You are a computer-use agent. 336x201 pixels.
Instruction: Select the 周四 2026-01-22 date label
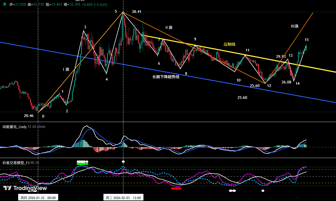[x=38, y=197]
